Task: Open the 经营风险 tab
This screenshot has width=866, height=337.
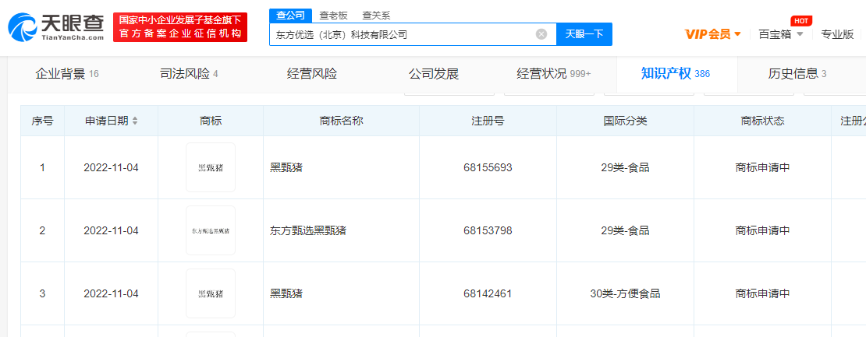Action: tap(312, 74)
